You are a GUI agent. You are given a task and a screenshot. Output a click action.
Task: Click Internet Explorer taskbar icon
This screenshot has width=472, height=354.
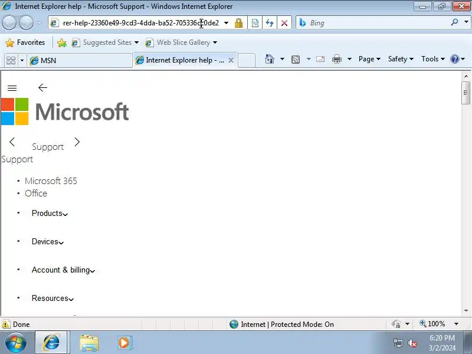point(51,343)
